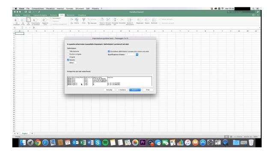The width and height of the screenshot is (274, 154).
Task: Open Premiere Pro from the Dock
Action: [x=143, y=142]
